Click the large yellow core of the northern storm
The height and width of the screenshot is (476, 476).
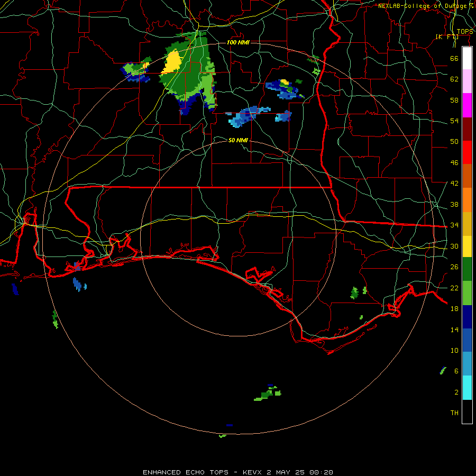[x=173, y=62]
